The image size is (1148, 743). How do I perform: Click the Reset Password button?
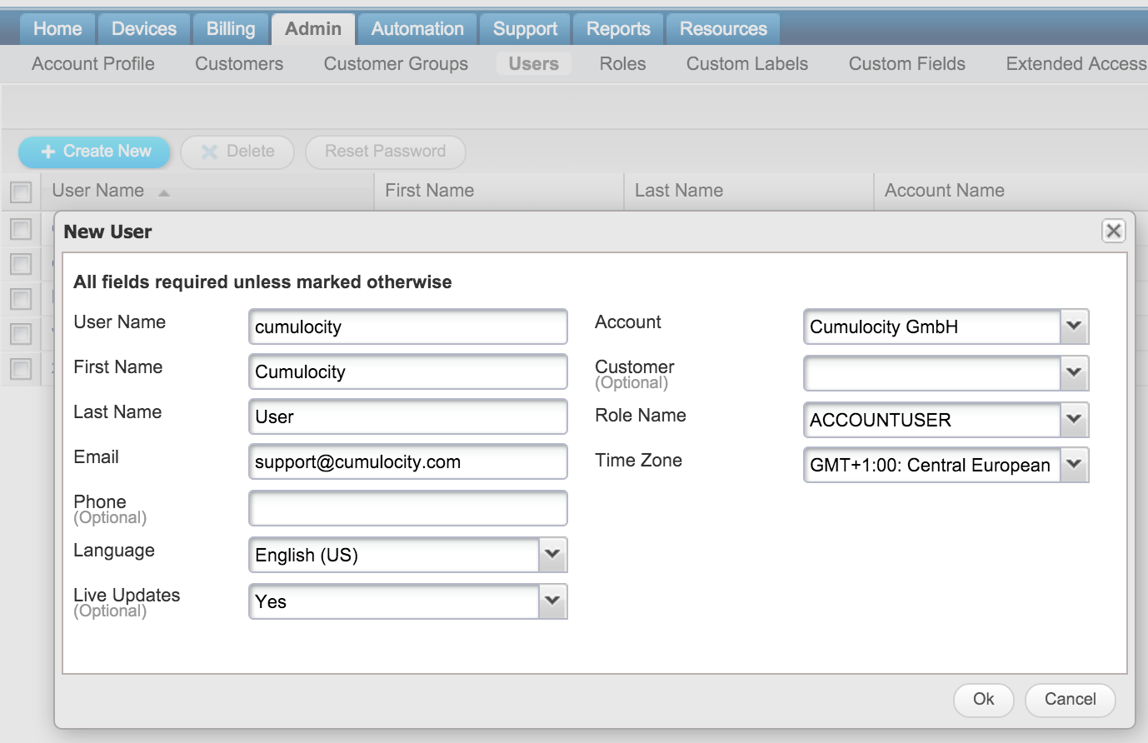click(385, 152)
